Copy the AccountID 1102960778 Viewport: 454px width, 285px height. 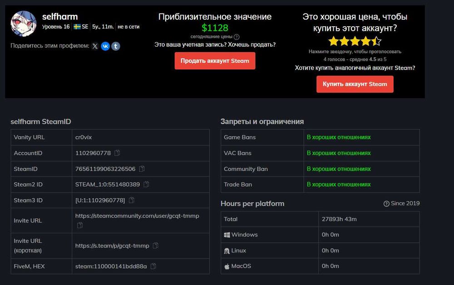point(117,153)
